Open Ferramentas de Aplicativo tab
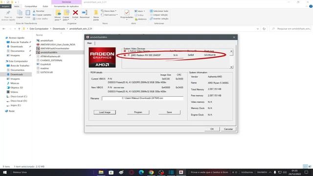This screenshot has width=313, height=176. coord(67,6)
